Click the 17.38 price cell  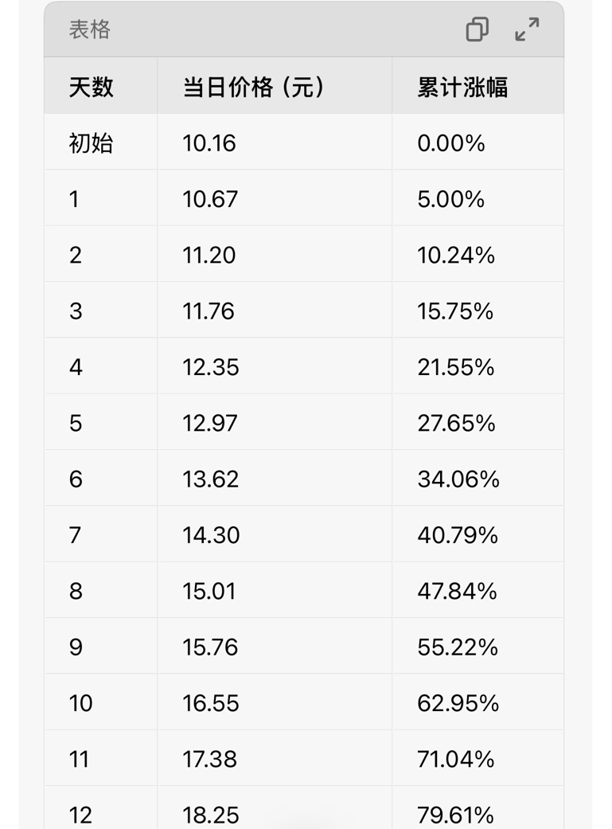(210, 759)
